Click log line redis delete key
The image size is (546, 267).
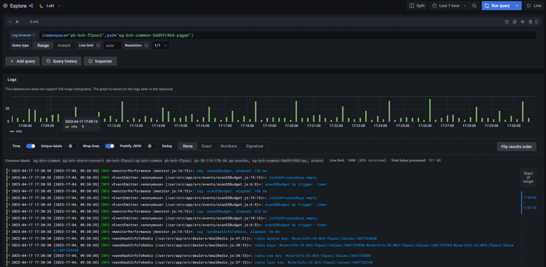(x=260, y=238)
